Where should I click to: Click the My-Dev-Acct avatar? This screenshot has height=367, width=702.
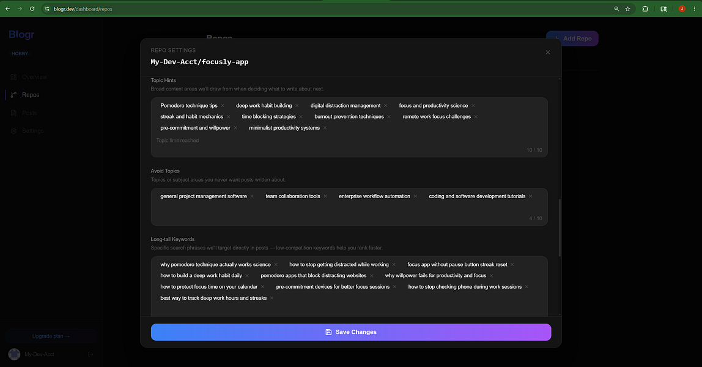coord(14,354)
